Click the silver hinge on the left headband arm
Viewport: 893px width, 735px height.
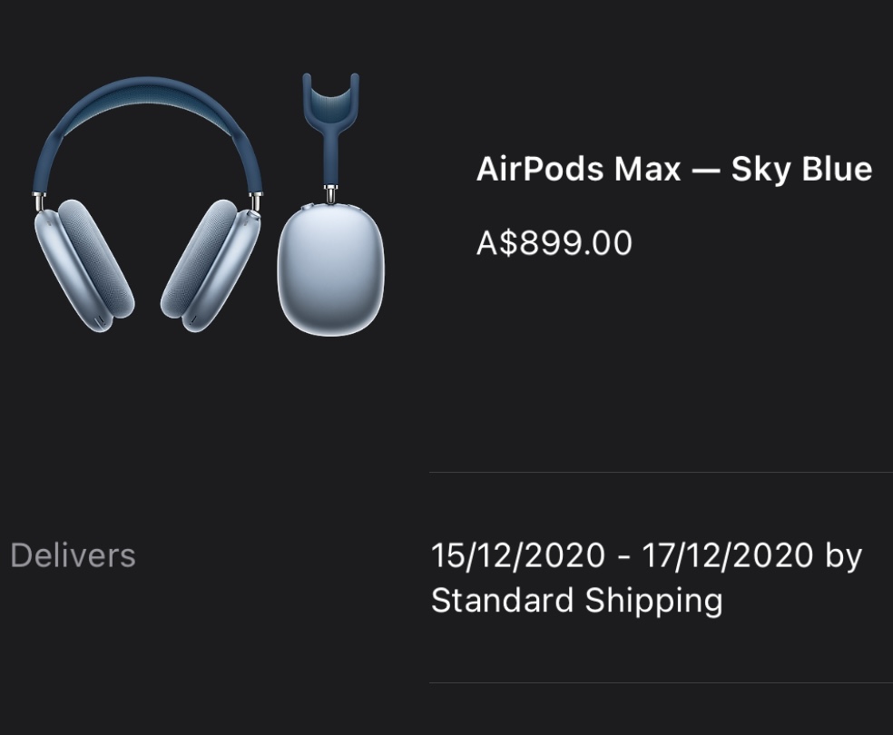tap(39, 200)
